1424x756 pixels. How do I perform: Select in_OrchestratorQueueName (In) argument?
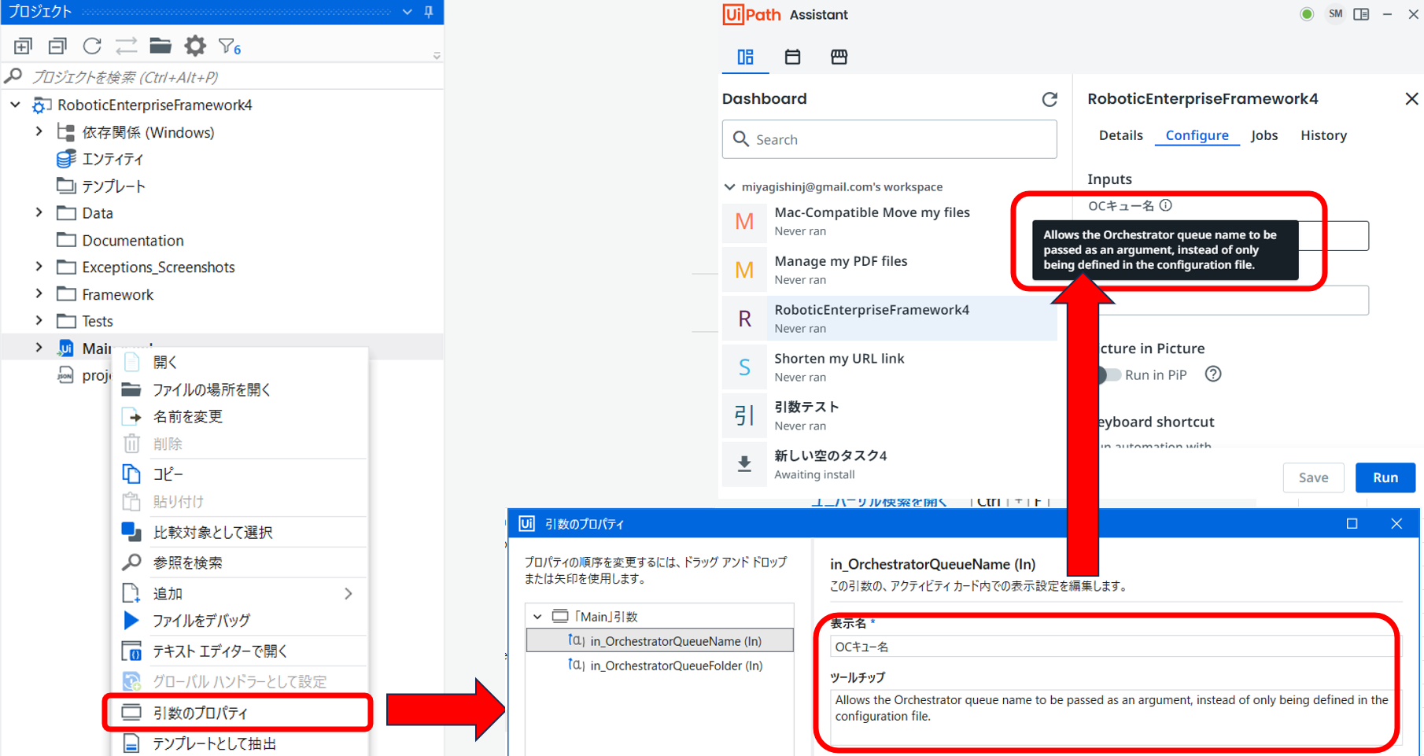[x=659, y=641]
